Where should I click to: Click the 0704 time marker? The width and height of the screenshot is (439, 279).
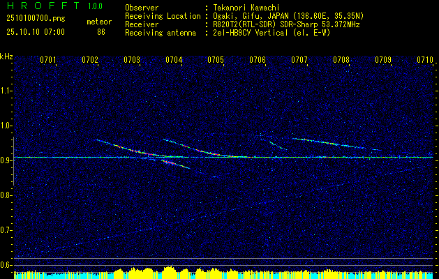[174, 59]
